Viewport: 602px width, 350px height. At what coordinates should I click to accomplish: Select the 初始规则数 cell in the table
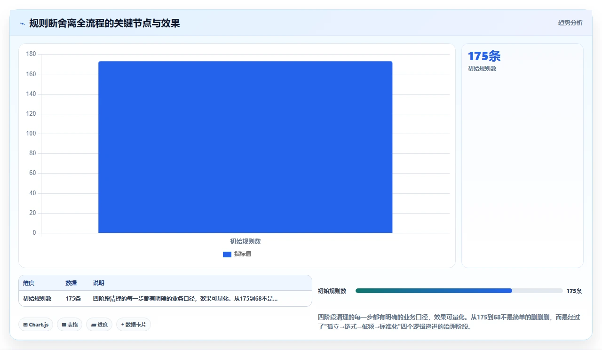coord(37,299)
